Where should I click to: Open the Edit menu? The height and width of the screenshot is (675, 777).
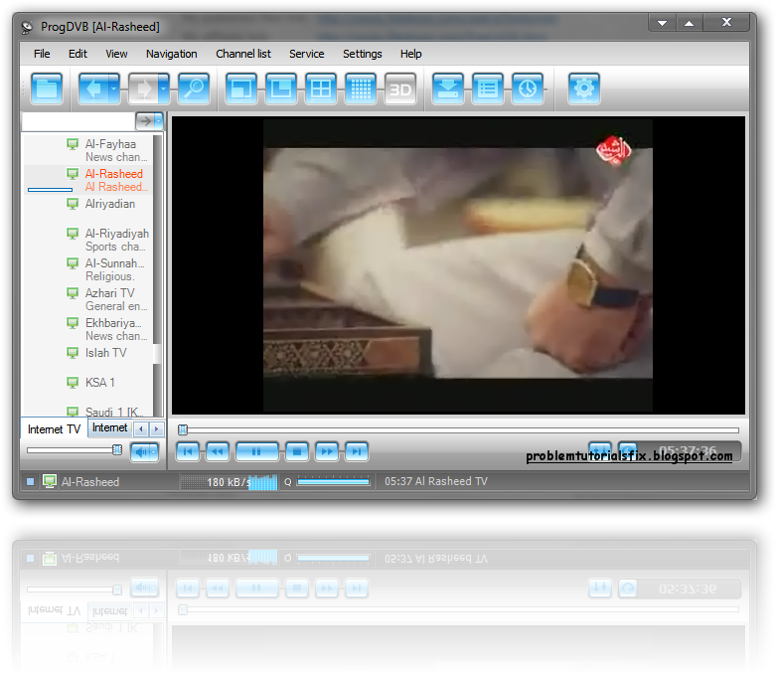click(78, 54)
